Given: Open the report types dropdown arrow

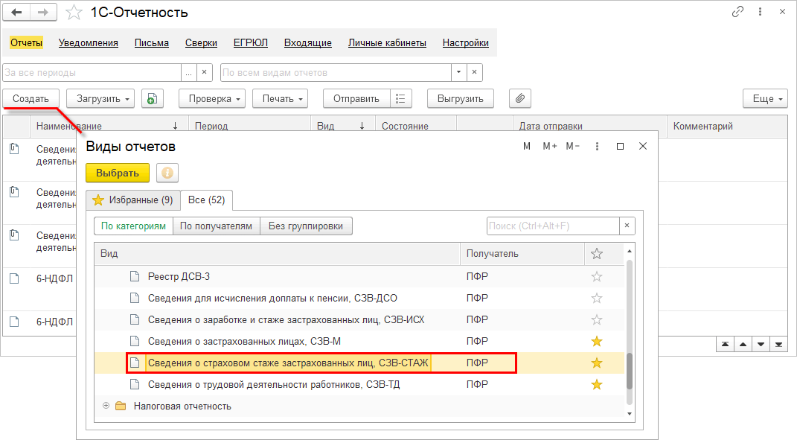Looking at the screenshot, I should pos(458,72).
